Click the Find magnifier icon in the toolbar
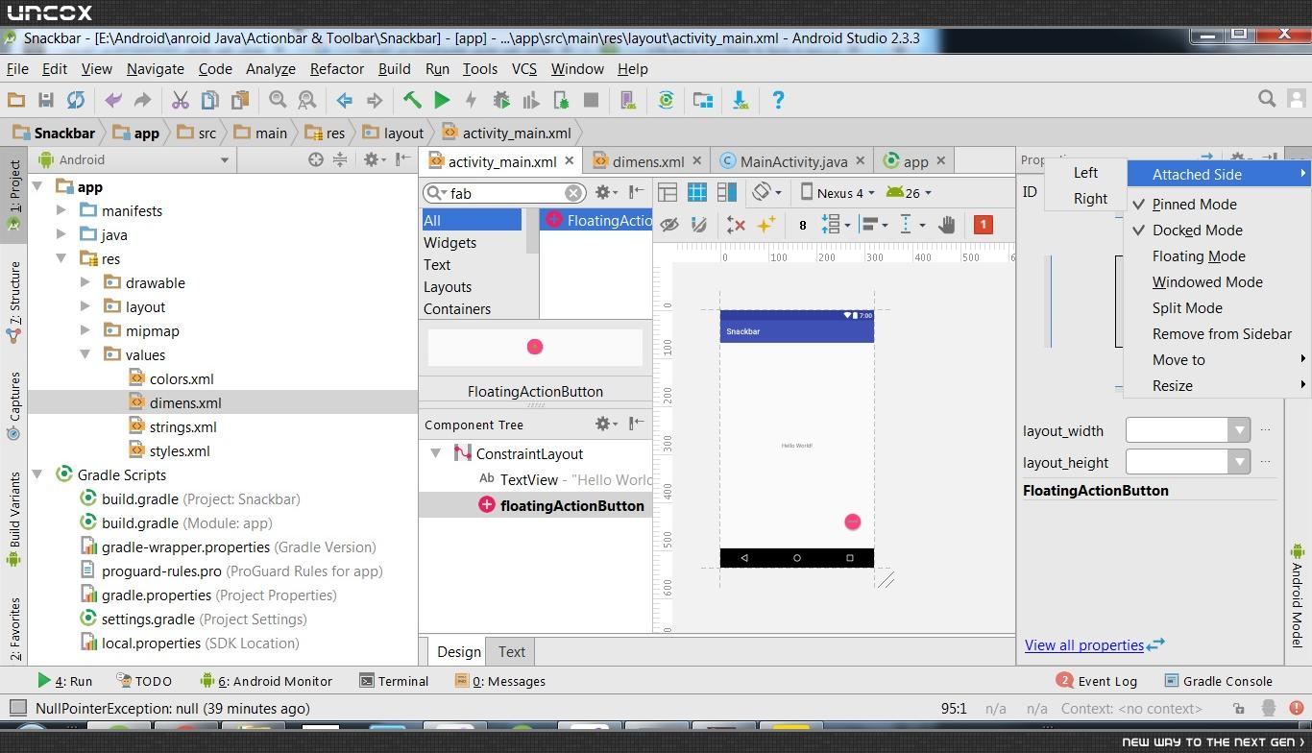 278,100
